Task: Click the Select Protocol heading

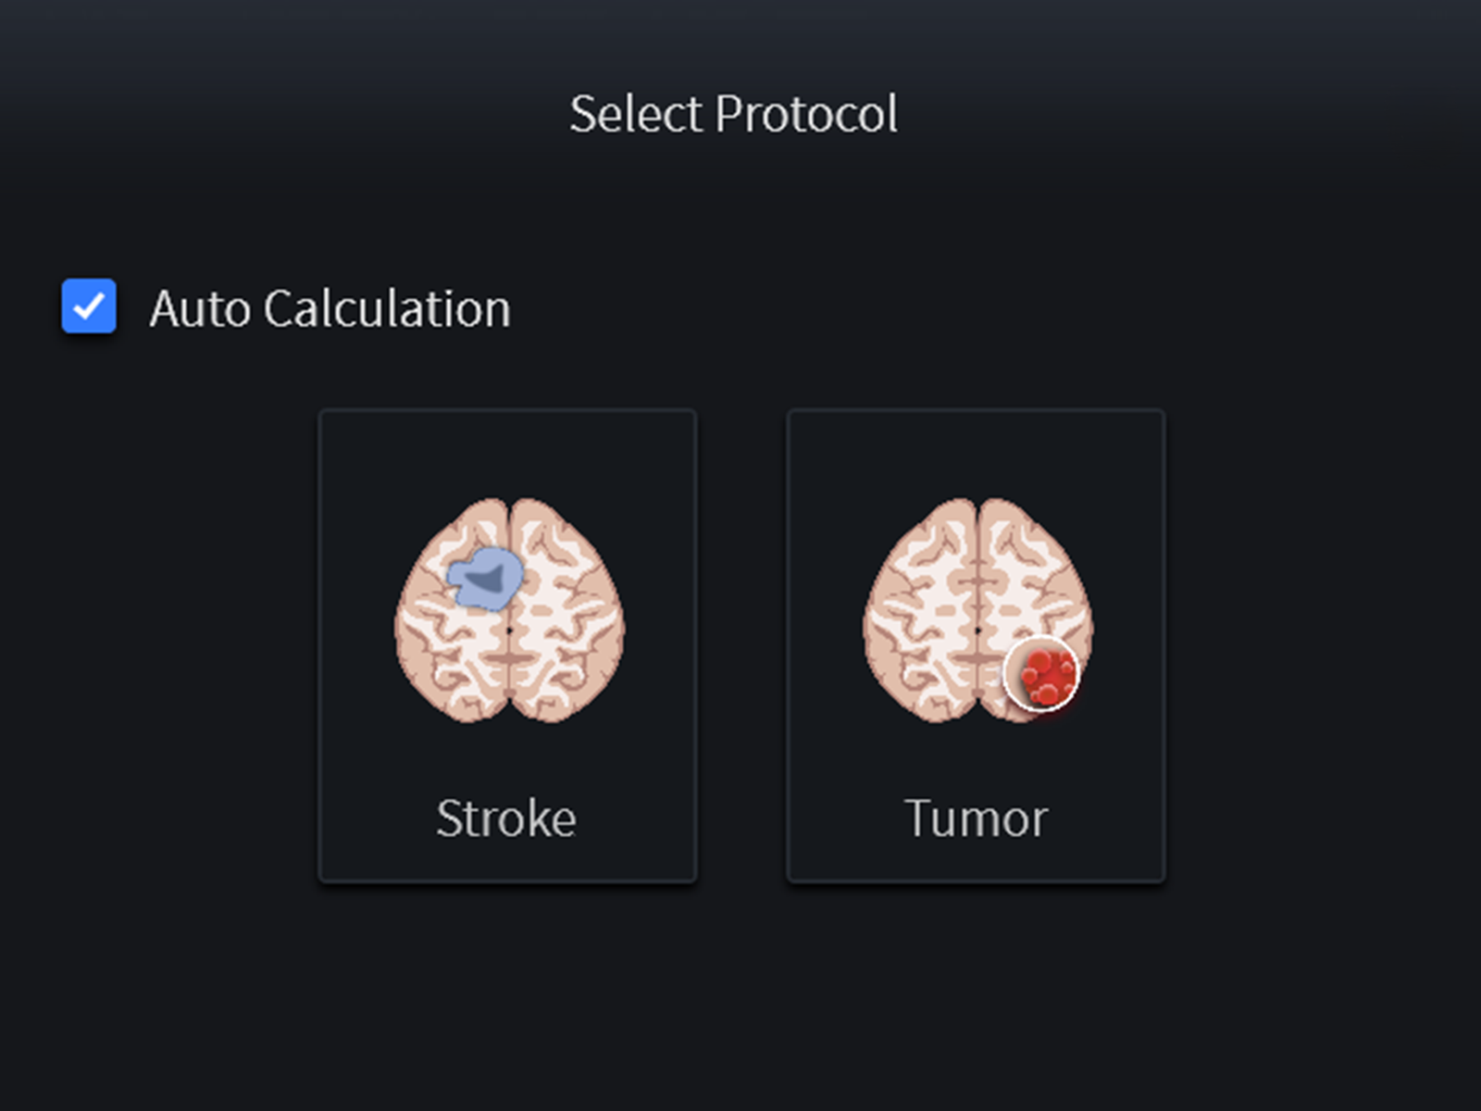Action: pos(733,114)
